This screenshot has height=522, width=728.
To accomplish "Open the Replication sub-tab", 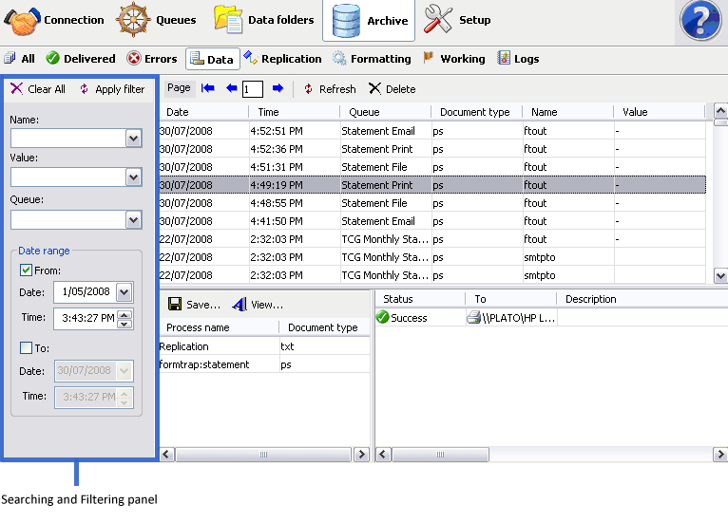I will pos(282,59).
